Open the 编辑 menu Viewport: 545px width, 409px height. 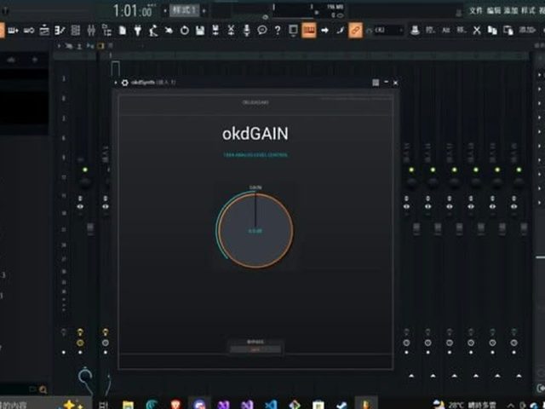pyautogui.click(x=494, y=10)
